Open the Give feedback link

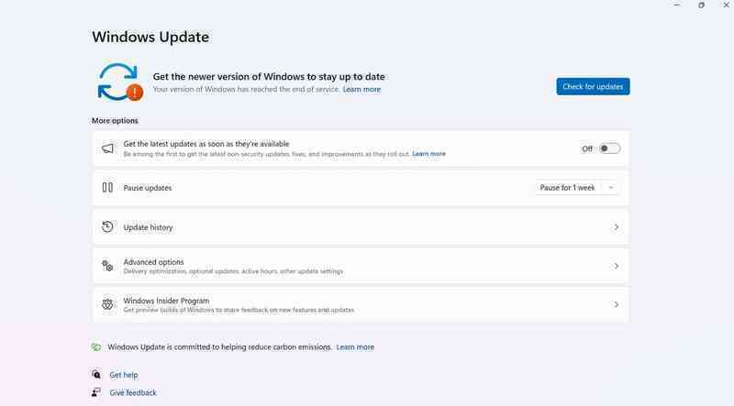pyautogui.click(x=133, y=392)
